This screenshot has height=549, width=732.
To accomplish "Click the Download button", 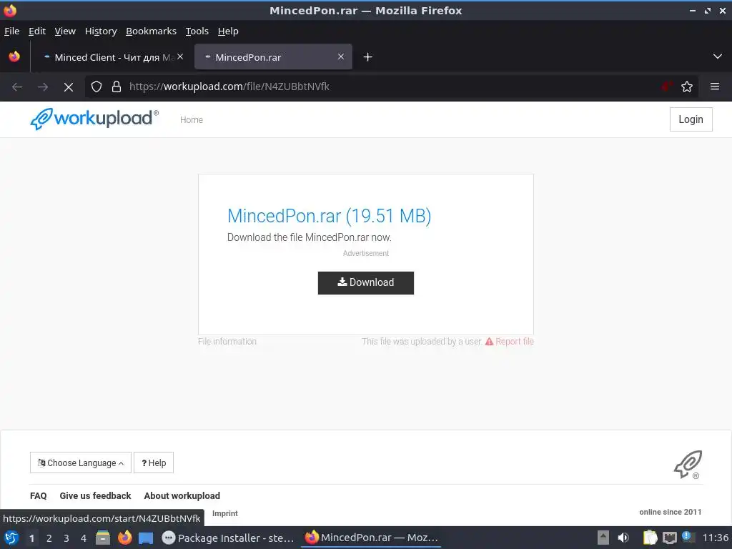I will tap(365, 283).
